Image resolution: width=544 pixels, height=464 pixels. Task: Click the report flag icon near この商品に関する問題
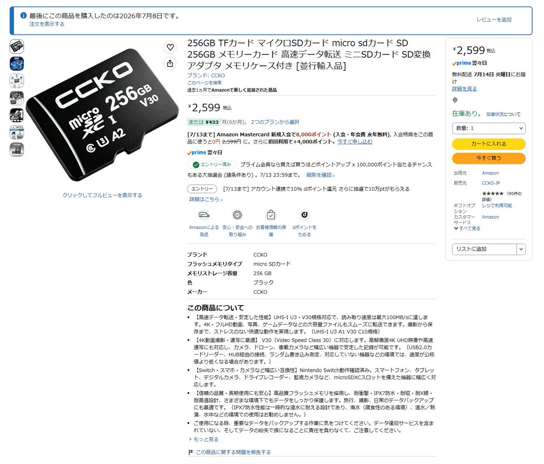[190, 452]
